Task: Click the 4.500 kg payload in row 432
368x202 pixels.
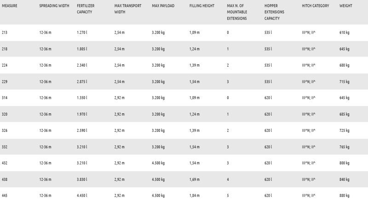Action: [158, 163]
